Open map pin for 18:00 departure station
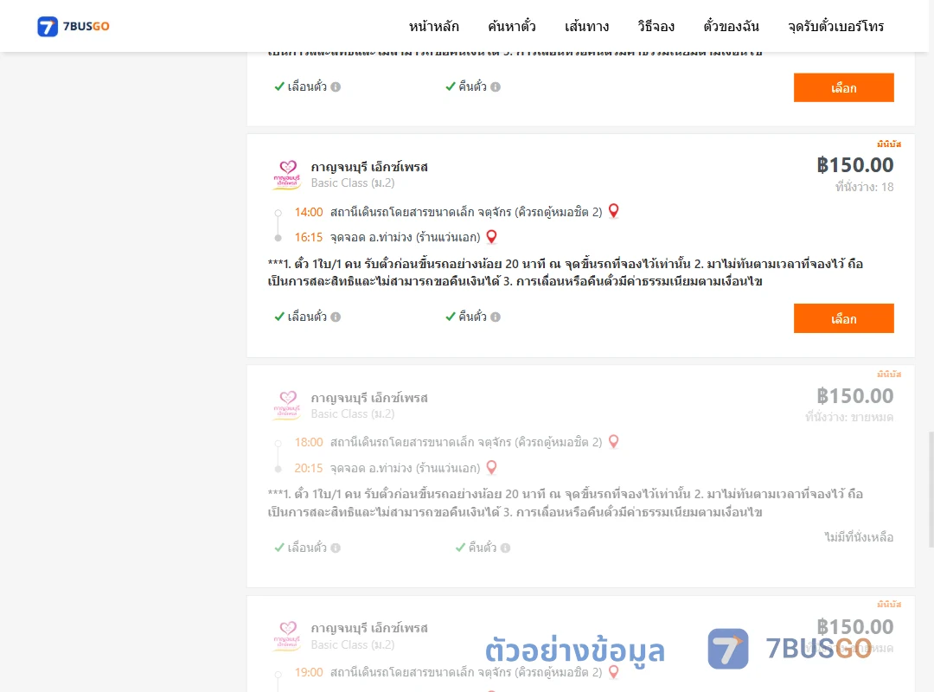 613,442
